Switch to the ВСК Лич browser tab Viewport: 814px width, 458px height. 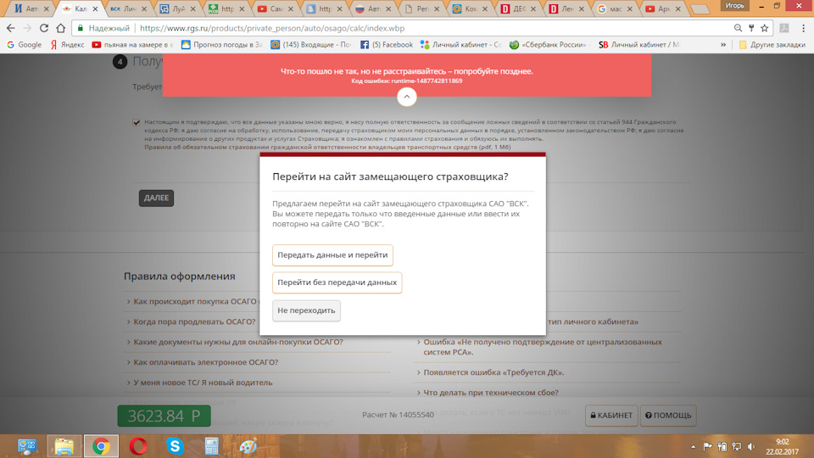coord(128,8)
